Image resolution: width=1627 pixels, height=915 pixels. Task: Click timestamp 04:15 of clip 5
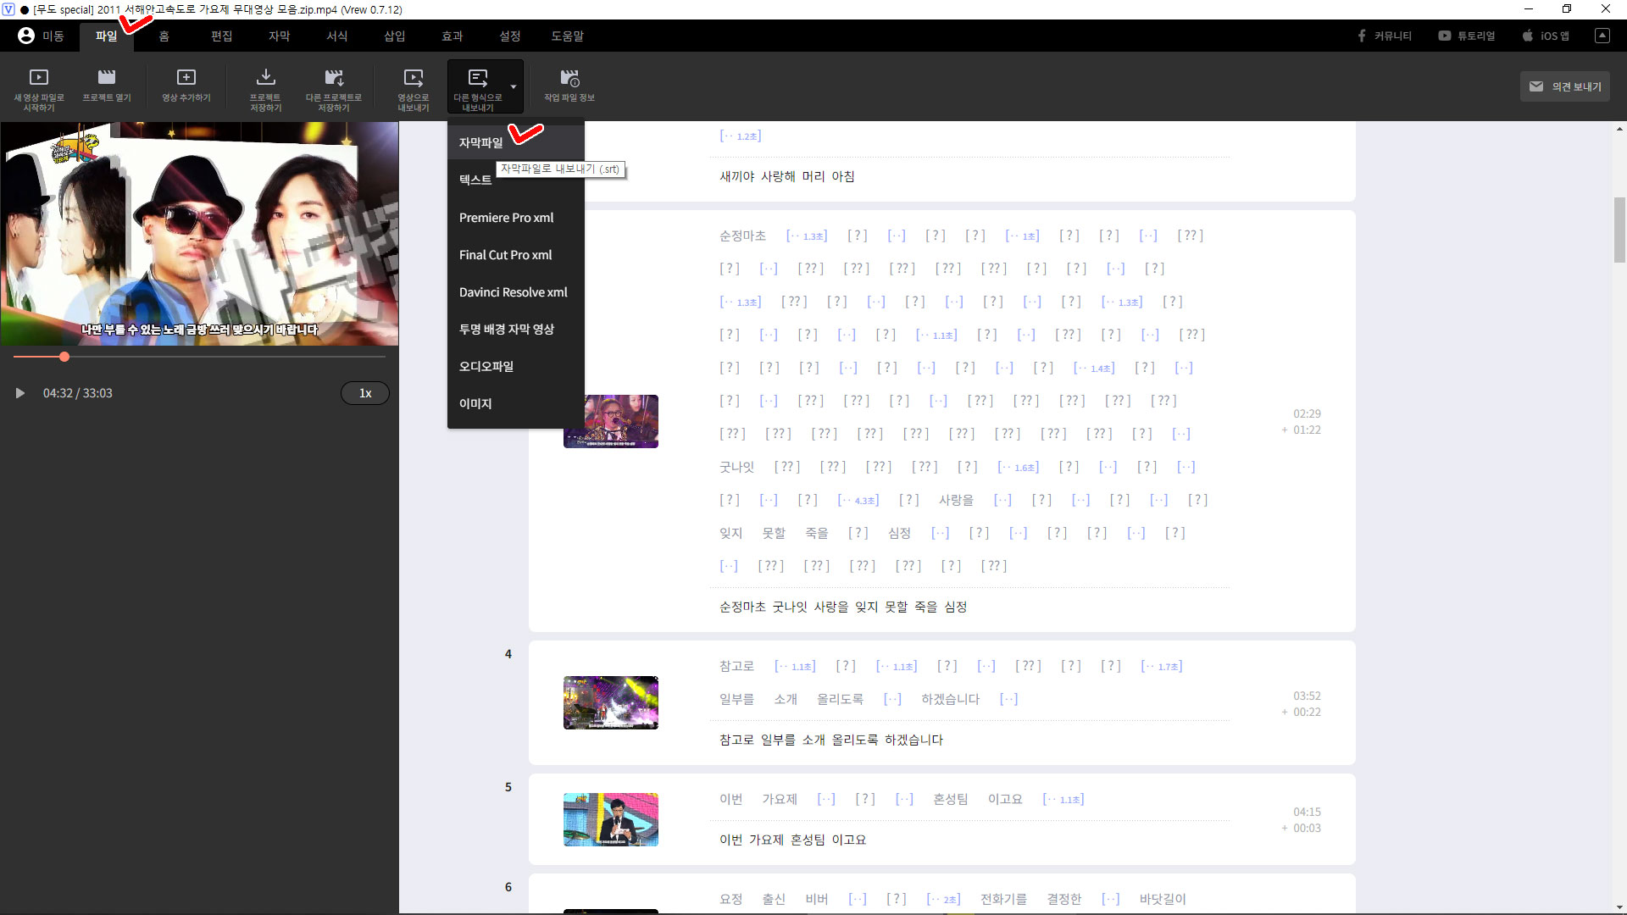(x=1307, y=812)
